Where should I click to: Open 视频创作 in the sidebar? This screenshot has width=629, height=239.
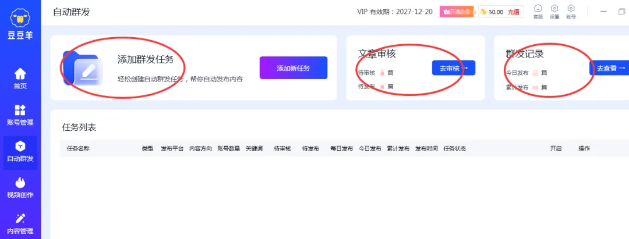[20, 188]
